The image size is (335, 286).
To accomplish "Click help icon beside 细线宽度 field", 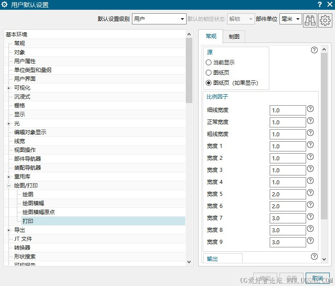I will (x=311, y=109).
